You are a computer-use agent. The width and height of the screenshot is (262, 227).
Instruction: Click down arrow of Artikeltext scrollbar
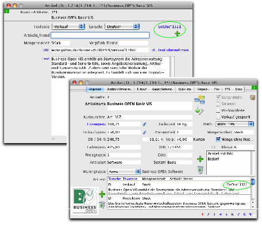pos(253,207)
